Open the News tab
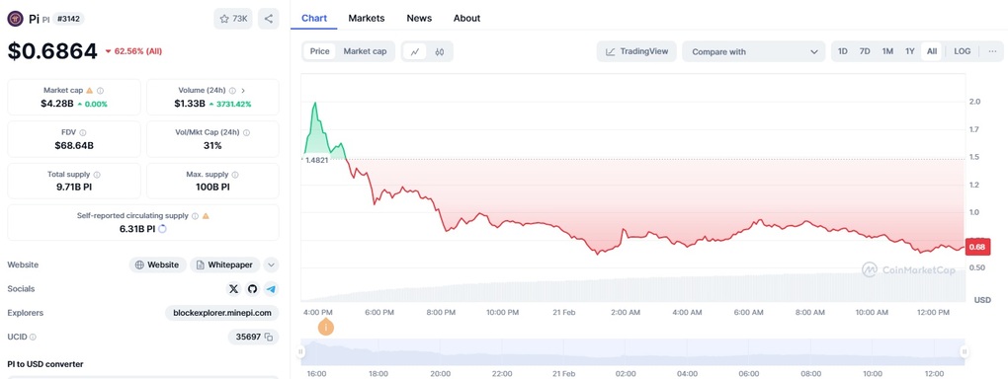This screenshot has width=1008, height=379. (419, 18)
